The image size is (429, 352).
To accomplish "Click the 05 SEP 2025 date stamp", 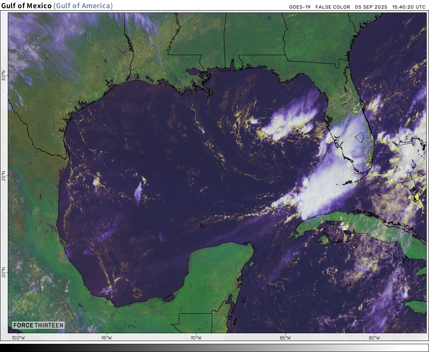I will 371,7.
